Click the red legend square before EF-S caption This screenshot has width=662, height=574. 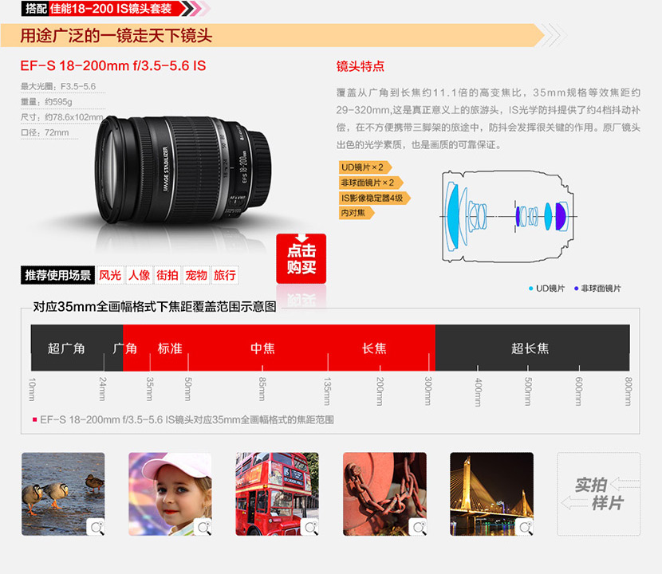34,419
